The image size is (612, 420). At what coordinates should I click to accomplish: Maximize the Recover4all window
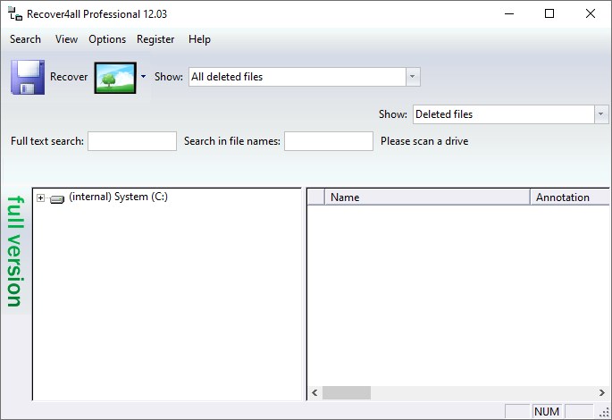click(549, 13)
